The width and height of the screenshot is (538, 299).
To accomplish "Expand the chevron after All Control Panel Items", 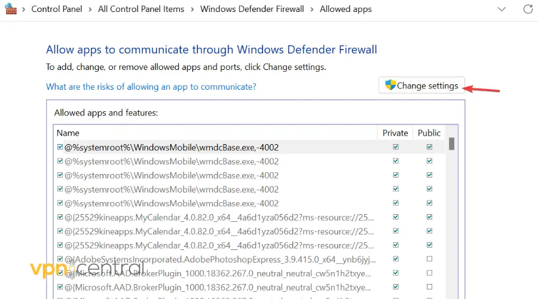I will (192, 9).
